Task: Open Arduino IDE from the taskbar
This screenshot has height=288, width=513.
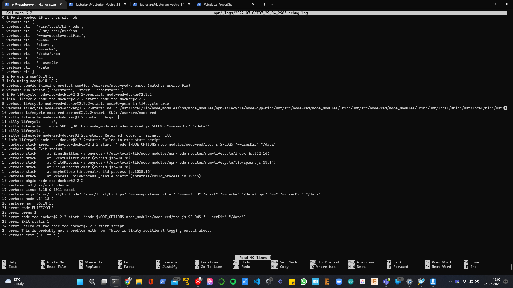Action: click(351, 282)
